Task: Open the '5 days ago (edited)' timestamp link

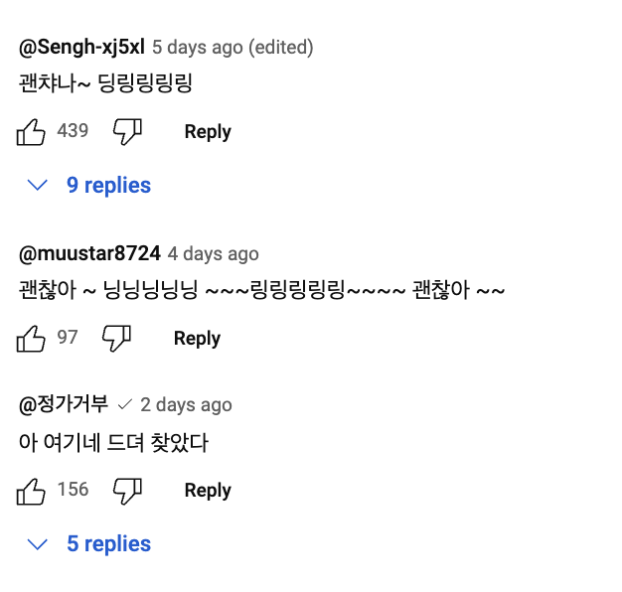Action: coord(233,48)
